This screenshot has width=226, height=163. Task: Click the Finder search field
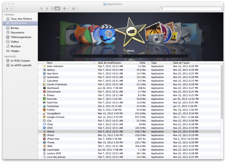(x=191, y=9)
